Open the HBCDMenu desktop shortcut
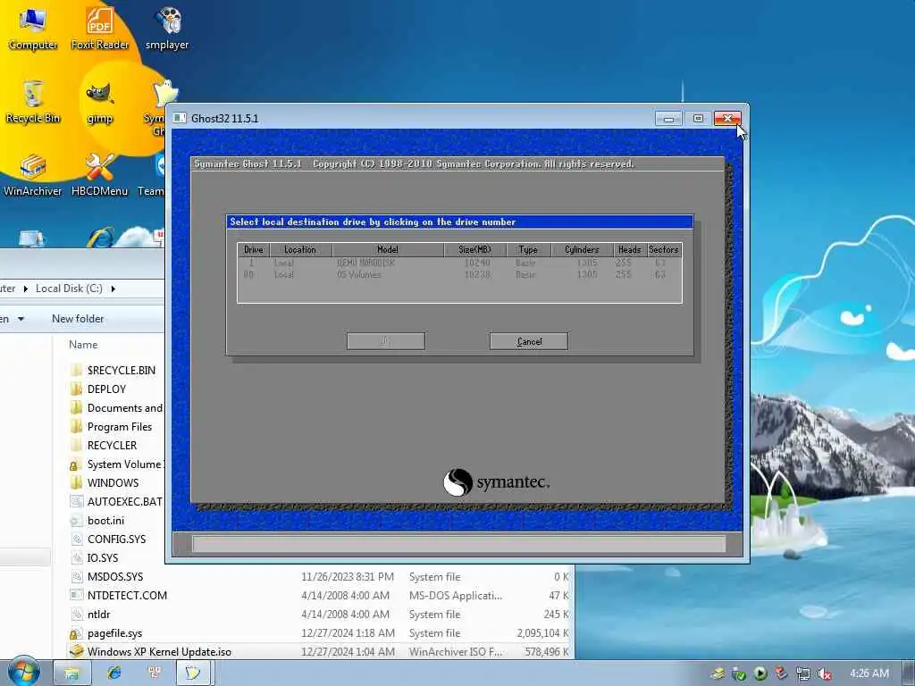The image size is (915, 686). pos(100,174)
